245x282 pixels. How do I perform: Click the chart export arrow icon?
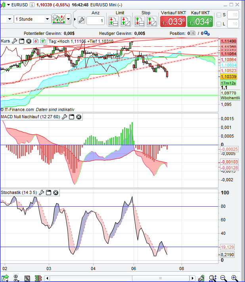point(5,278)
